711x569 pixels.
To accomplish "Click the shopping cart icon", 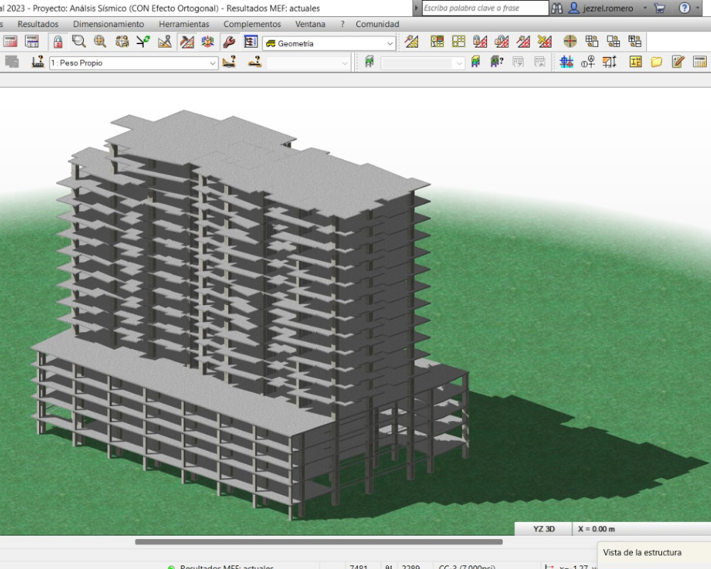I will (x=660, y=9).
